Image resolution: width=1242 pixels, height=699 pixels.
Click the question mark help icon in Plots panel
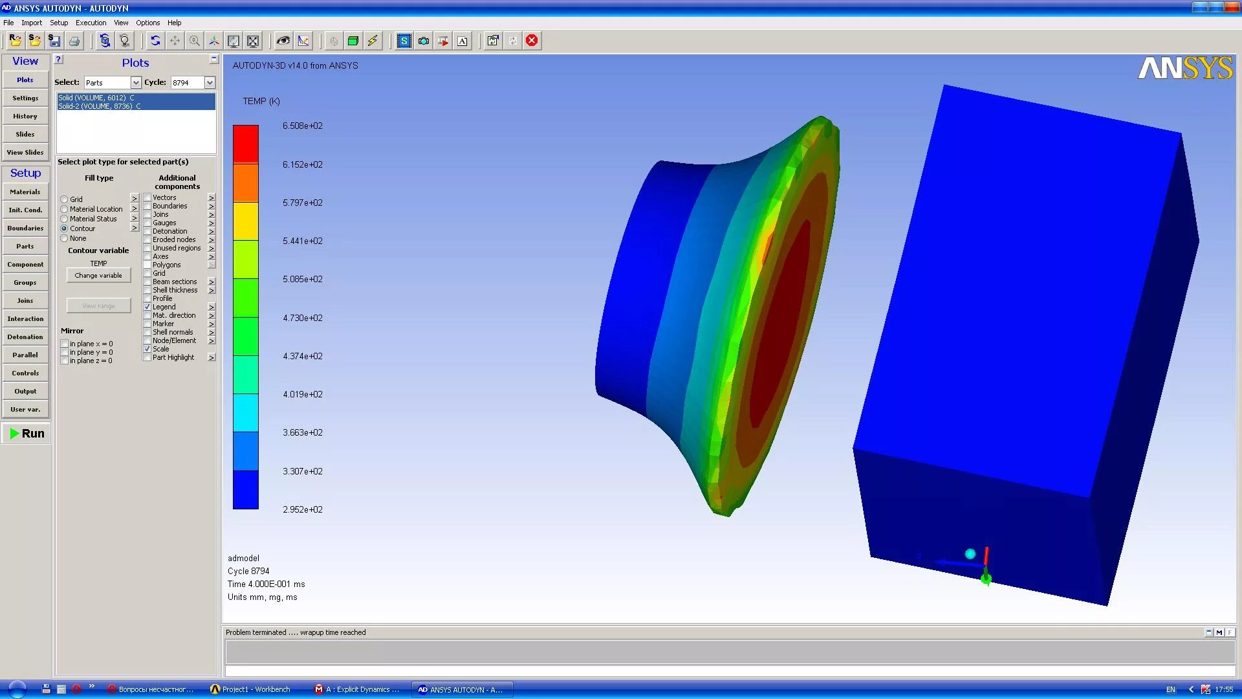point(58,60)
